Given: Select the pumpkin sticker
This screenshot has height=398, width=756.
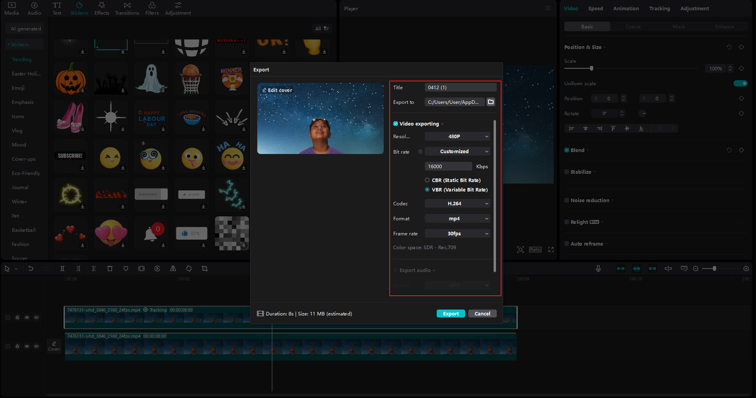Looking at the screenshot, I should coord(70,79).
